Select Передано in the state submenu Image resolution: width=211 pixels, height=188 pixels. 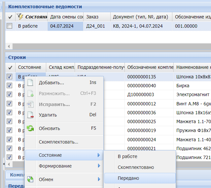tap(128, 178)
